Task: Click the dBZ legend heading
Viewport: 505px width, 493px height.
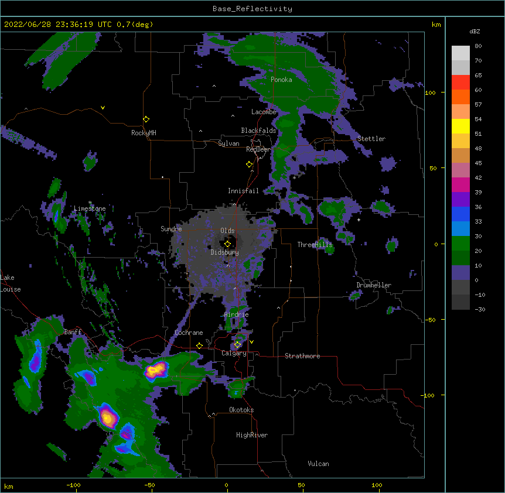Action: 475,31
